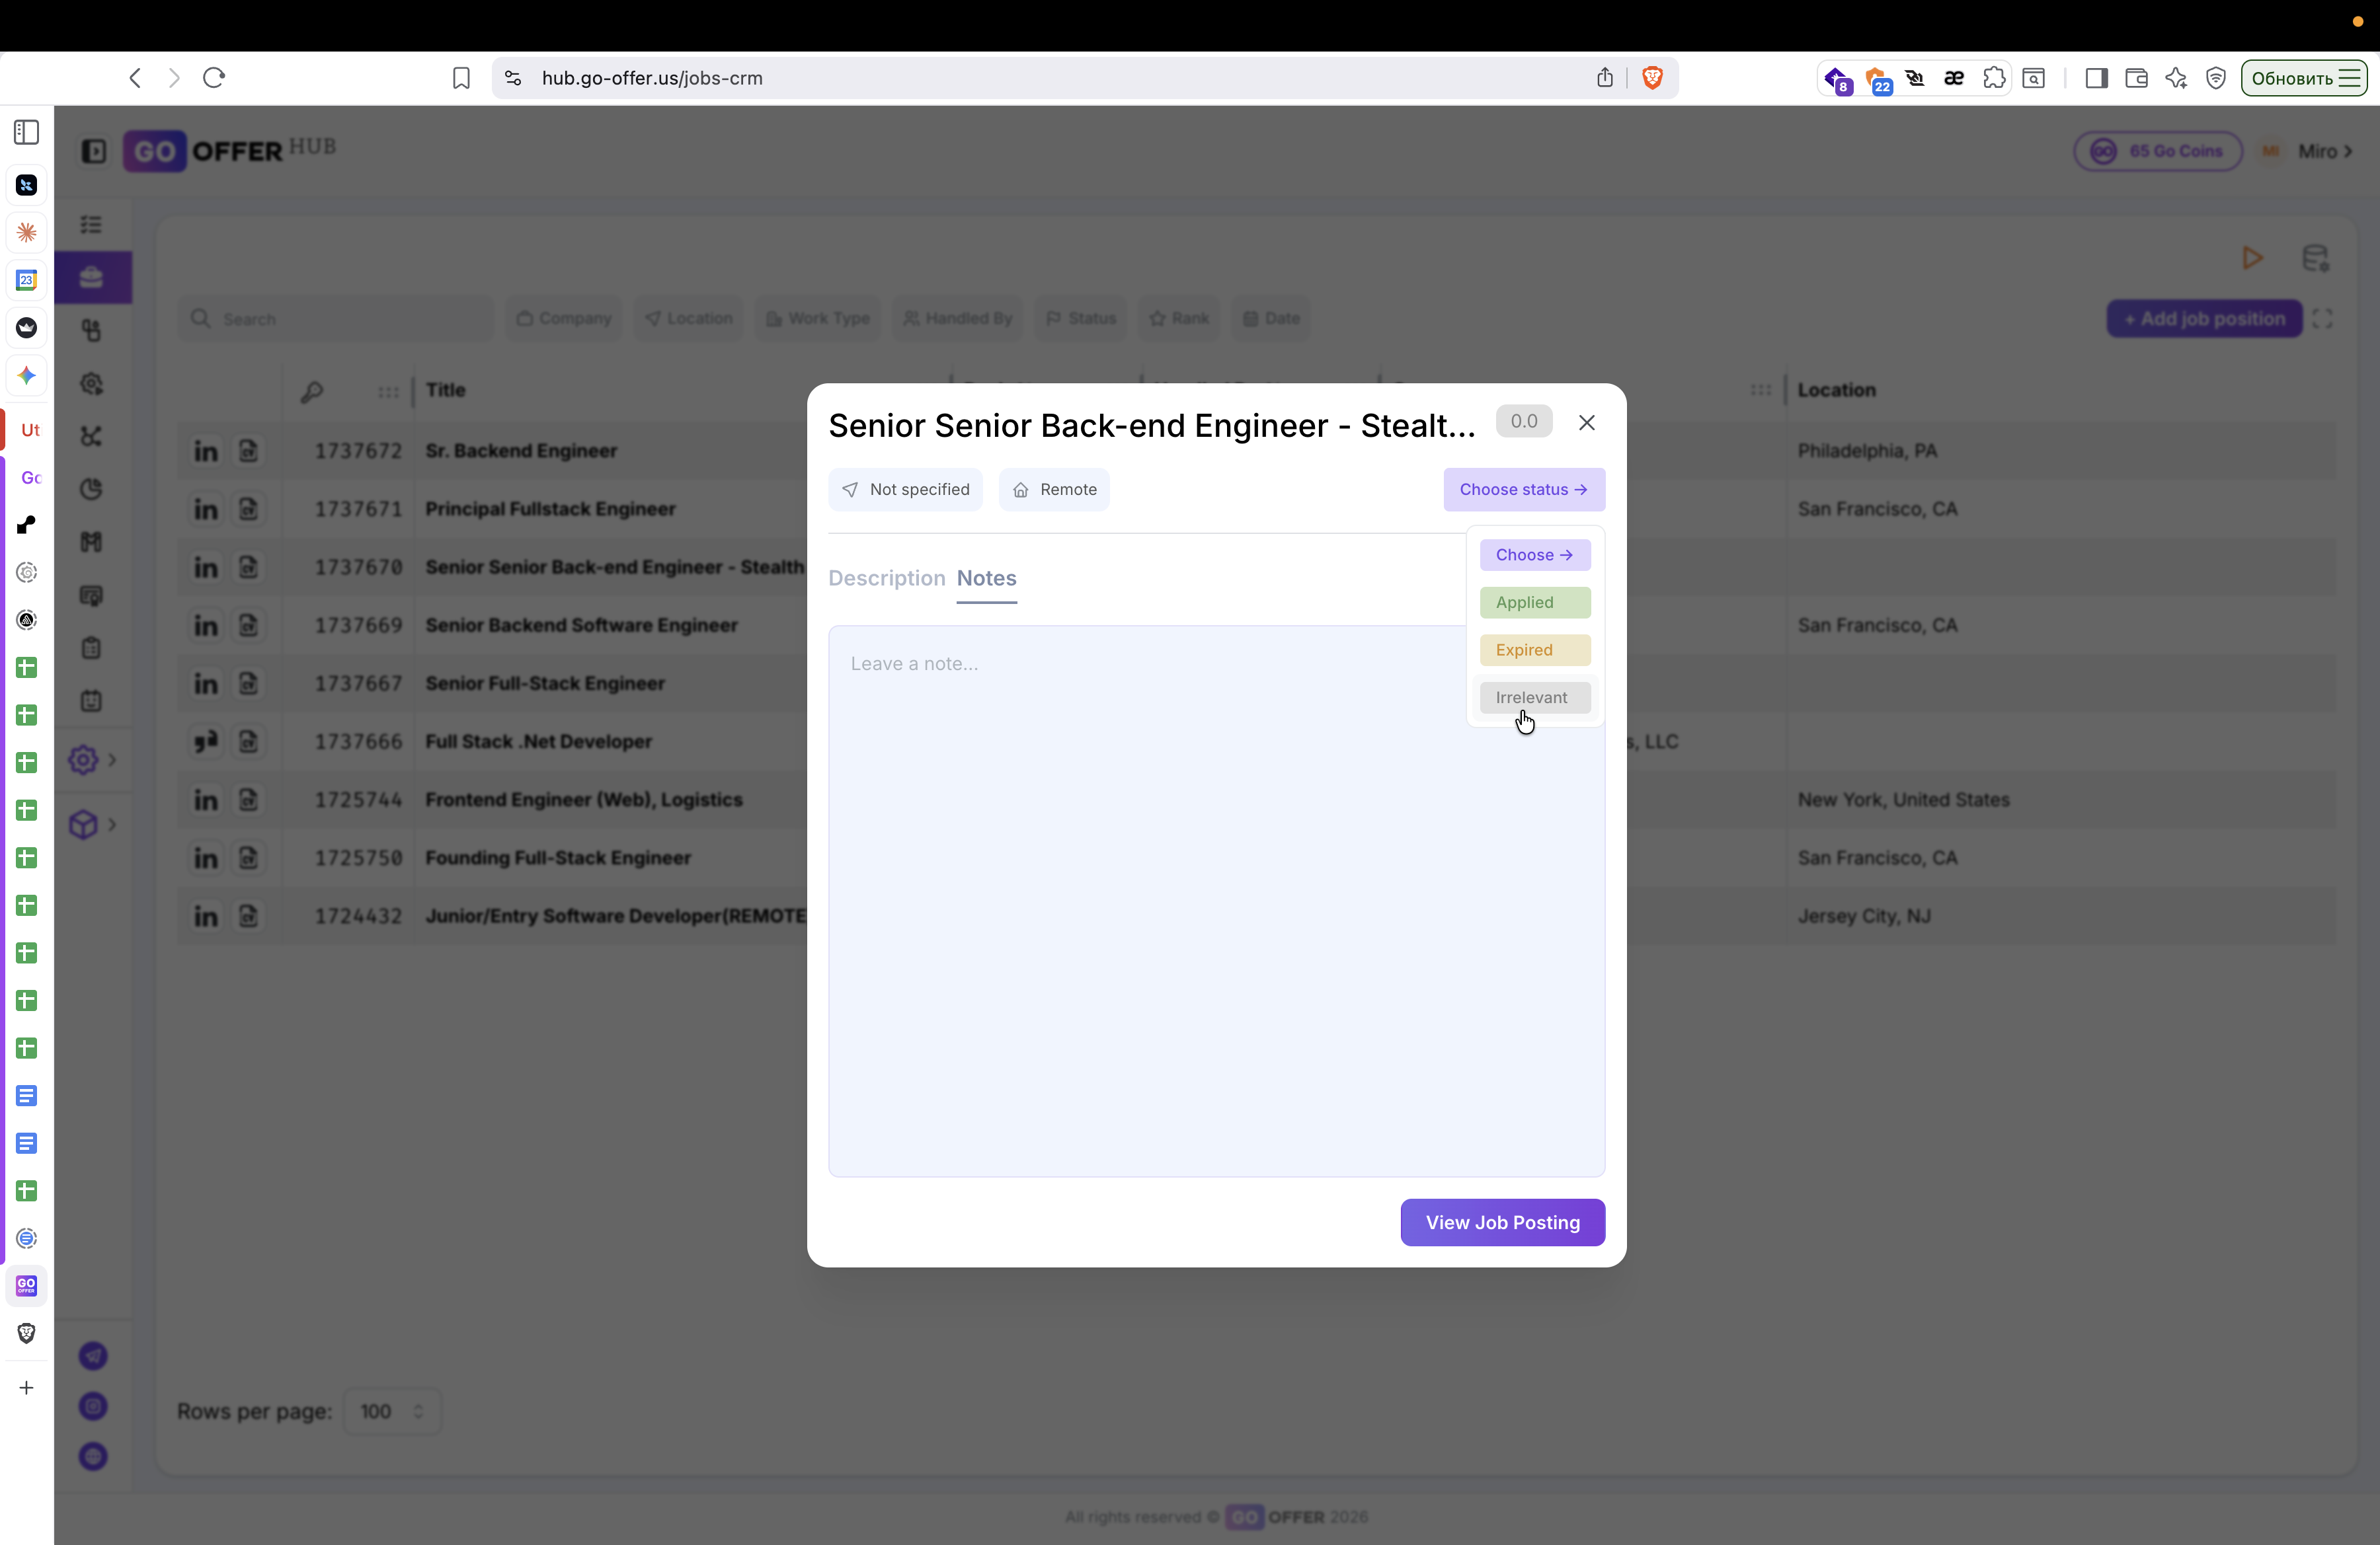
Task: Toggle the browser sidebar panel icon
Action: click(x=2096, y=78)
